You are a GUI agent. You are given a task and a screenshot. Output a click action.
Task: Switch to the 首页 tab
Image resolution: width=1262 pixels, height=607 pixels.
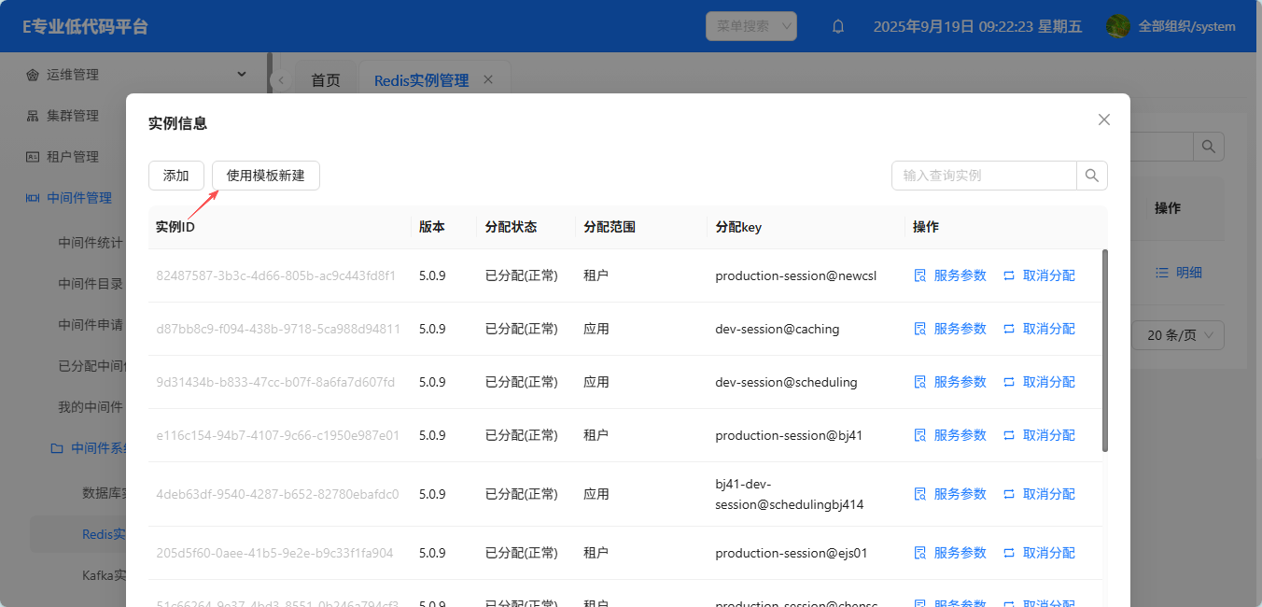pos(326,80)
